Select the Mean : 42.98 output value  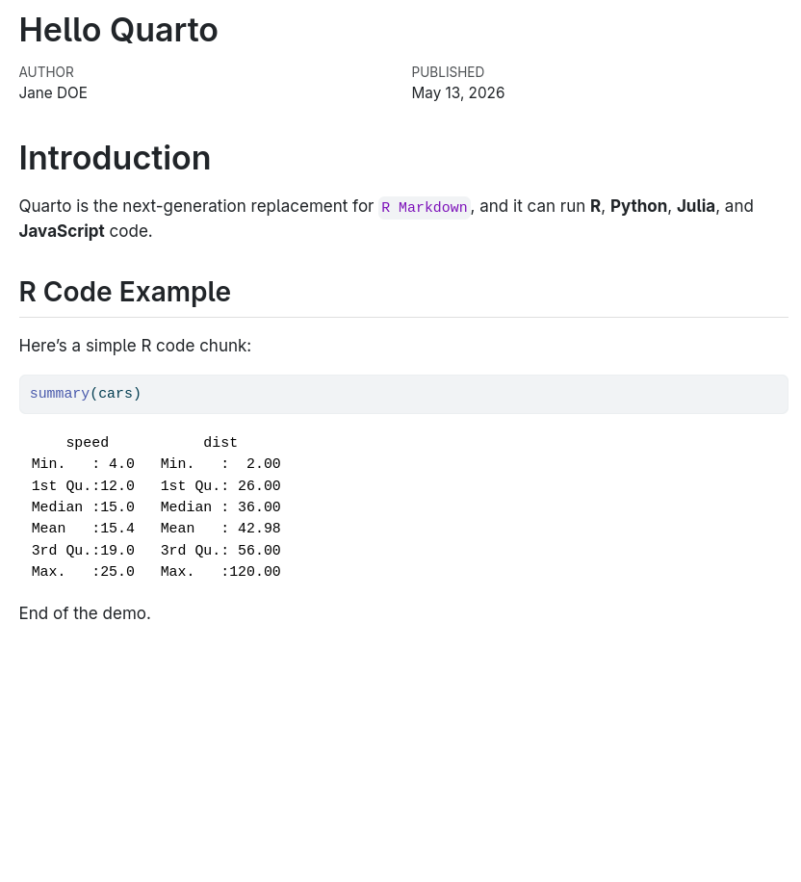(220, 529)
